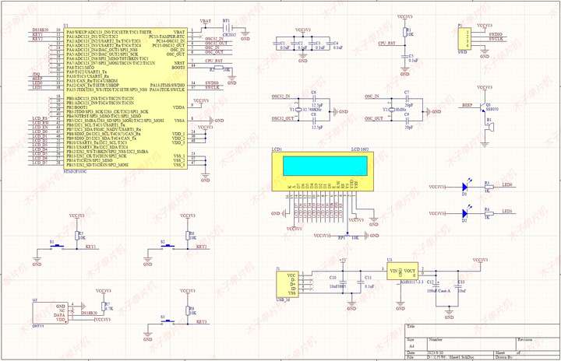The width and height of the screenshot is (561, 361).
Task: Select the Y2 8MHz crystal
Action: tap(391, 110)
